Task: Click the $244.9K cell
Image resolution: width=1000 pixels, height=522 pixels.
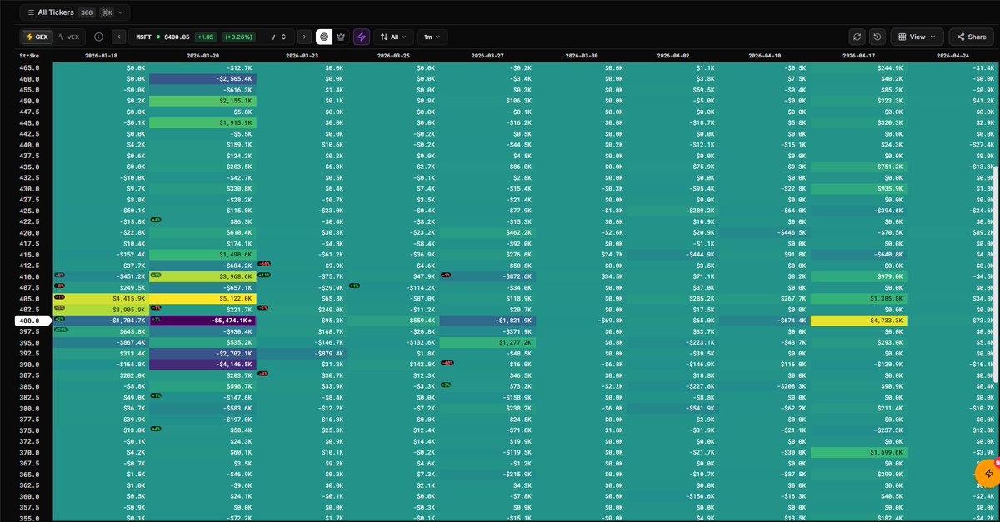Action: point(860,67)
